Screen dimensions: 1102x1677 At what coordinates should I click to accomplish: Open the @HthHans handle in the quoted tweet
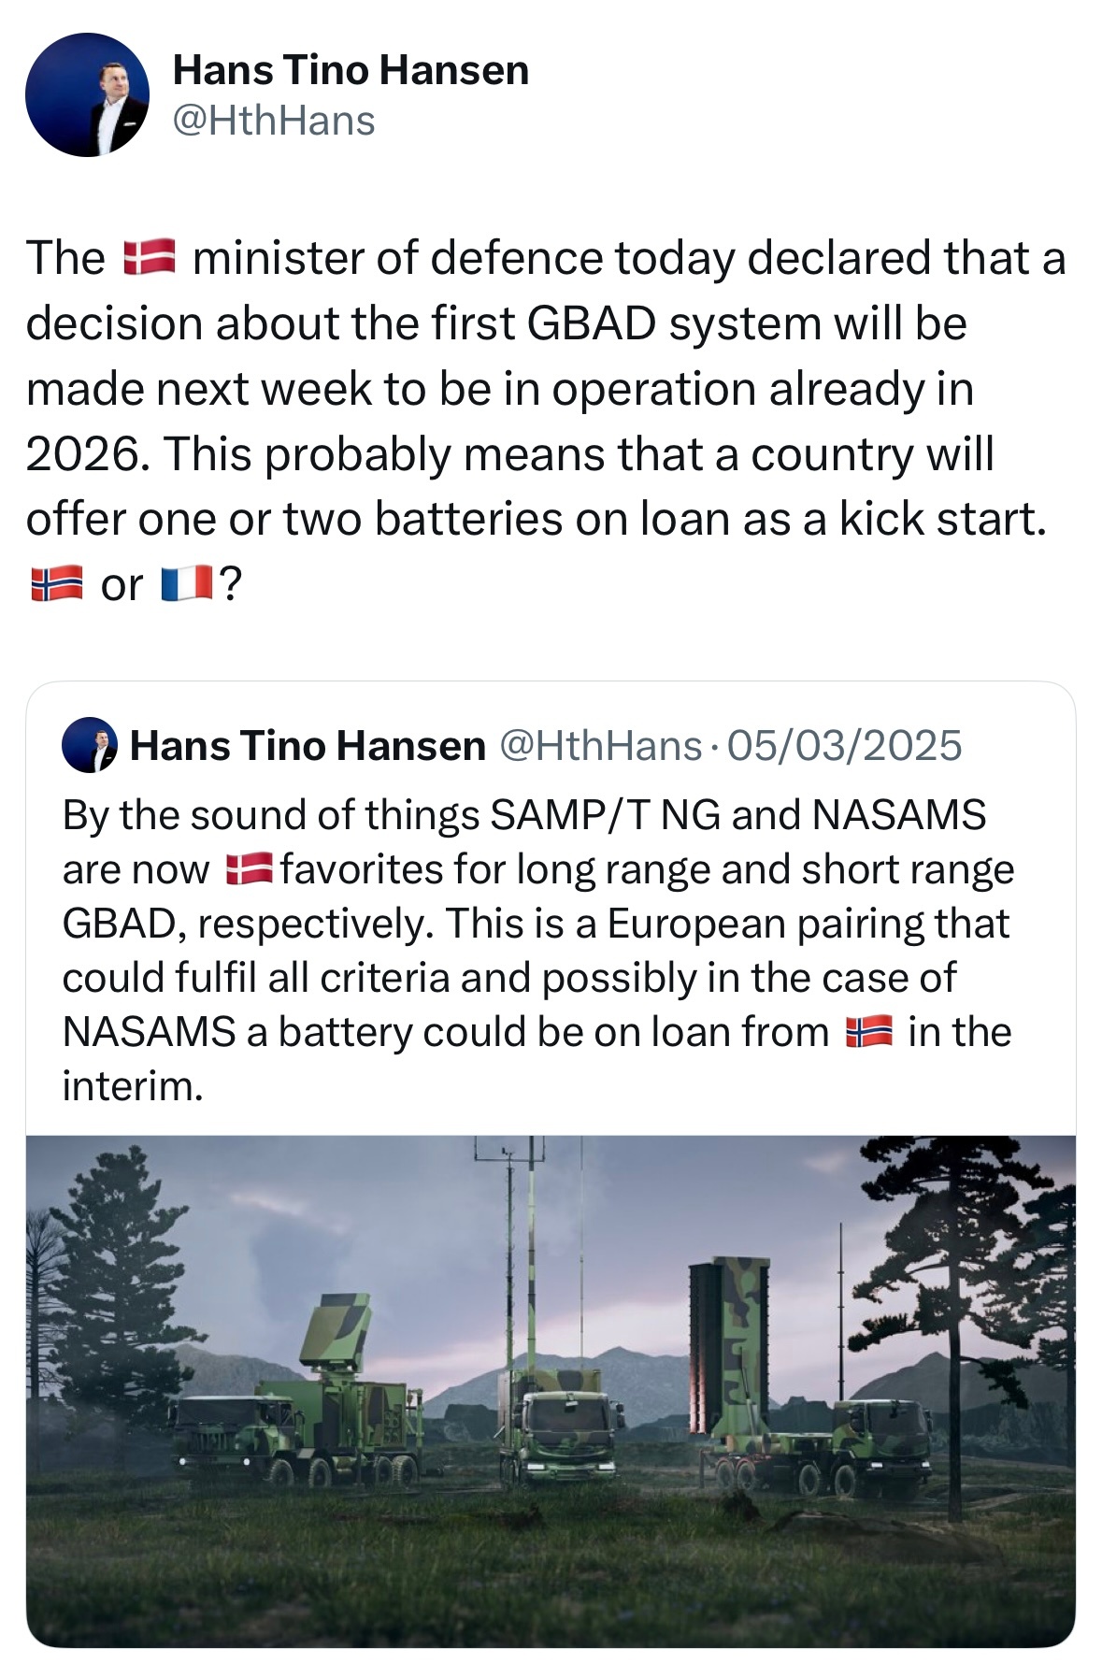[600, 745]
